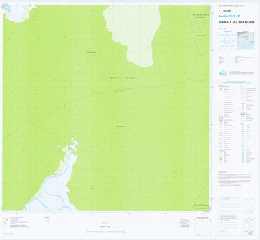Click the "KALIMANTAN TENGAH" province label on the map
This screenshot has width=260, height=240.
pyautogui.click(x=120, y=78)
